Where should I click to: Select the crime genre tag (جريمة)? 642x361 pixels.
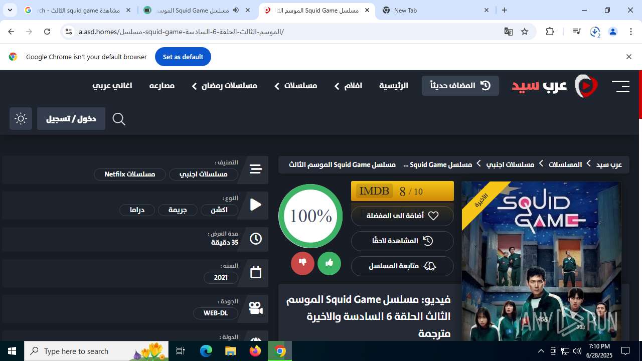click(178, 210)
